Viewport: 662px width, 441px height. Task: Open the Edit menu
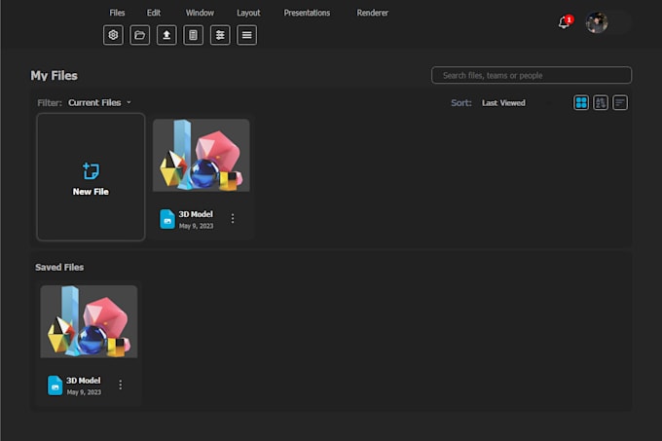[154, 13]
